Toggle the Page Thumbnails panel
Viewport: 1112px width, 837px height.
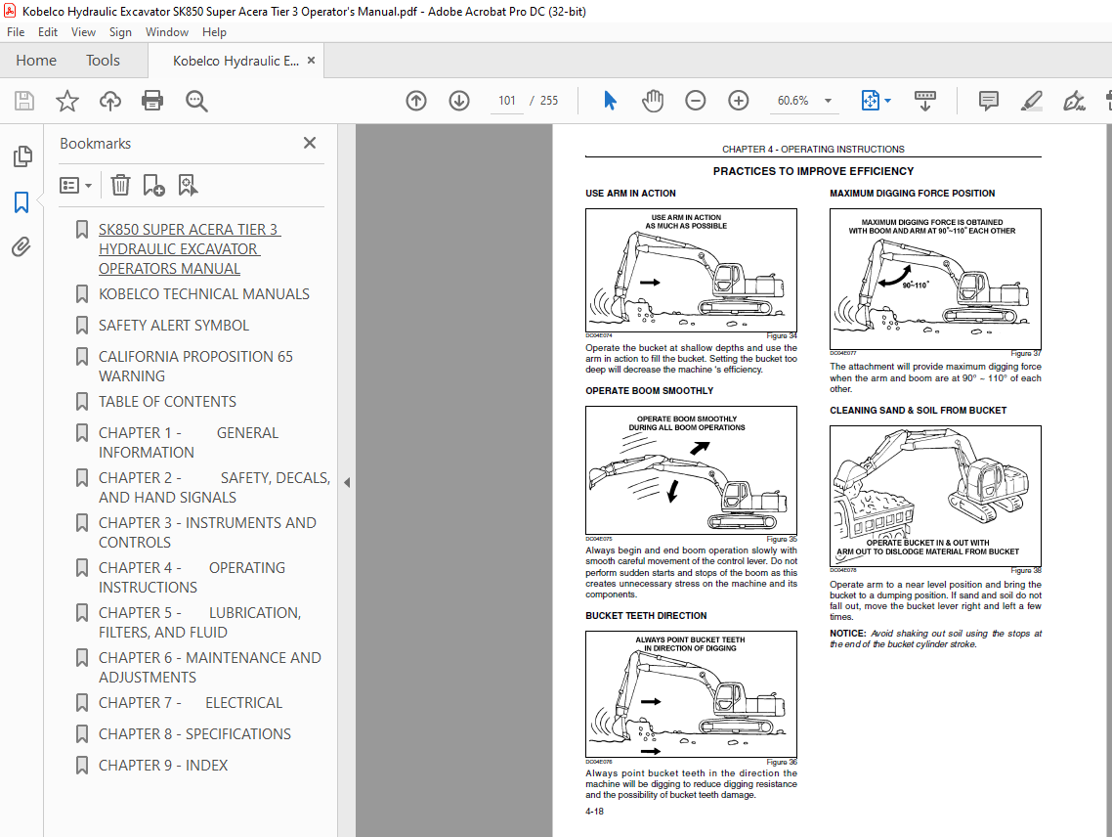tap(21, 156)
